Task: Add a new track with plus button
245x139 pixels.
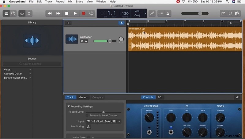Action: 68,23
